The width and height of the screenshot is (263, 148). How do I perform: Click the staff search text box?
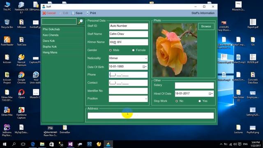[x=59, y=21]
